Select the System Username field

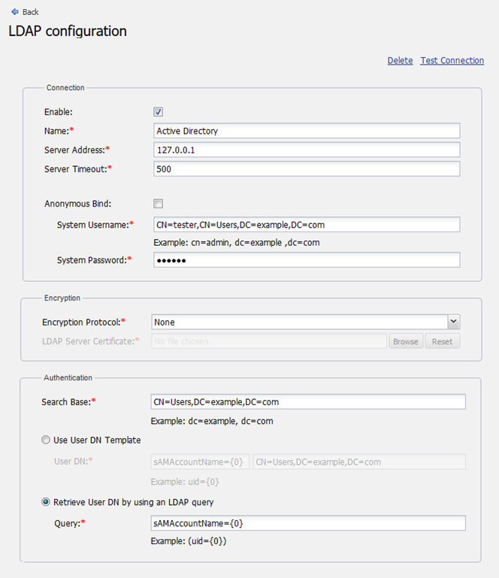306,225
